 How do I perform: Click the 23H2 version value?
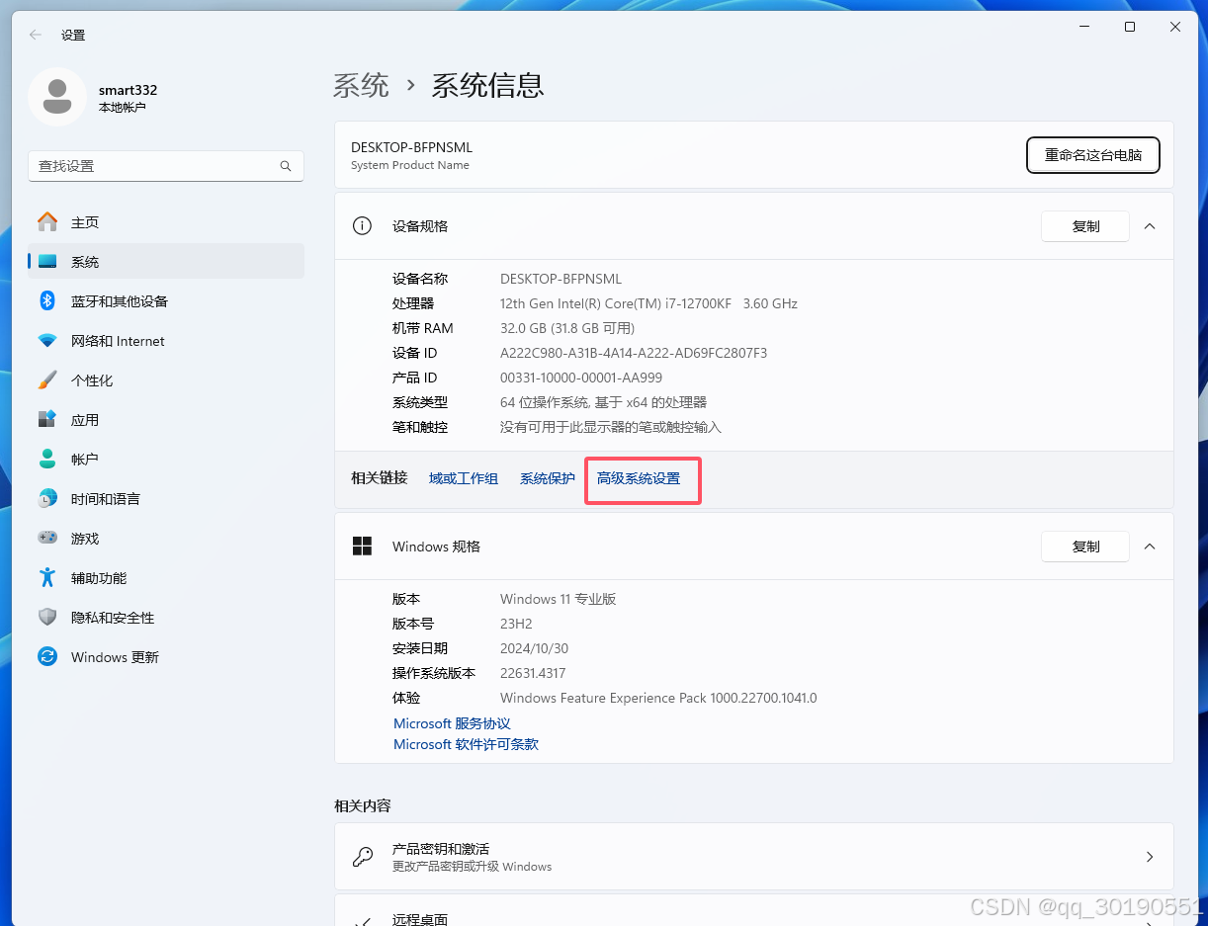517,624
